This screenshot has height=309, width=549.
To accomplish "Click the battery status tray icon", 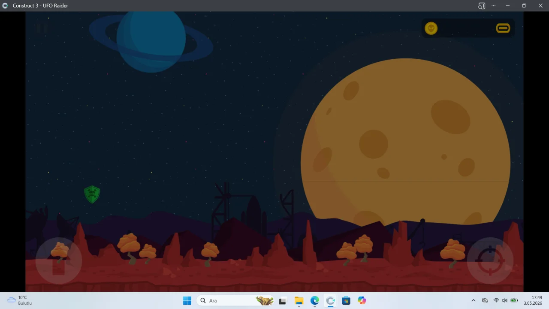I will click(x=514, y=300).
